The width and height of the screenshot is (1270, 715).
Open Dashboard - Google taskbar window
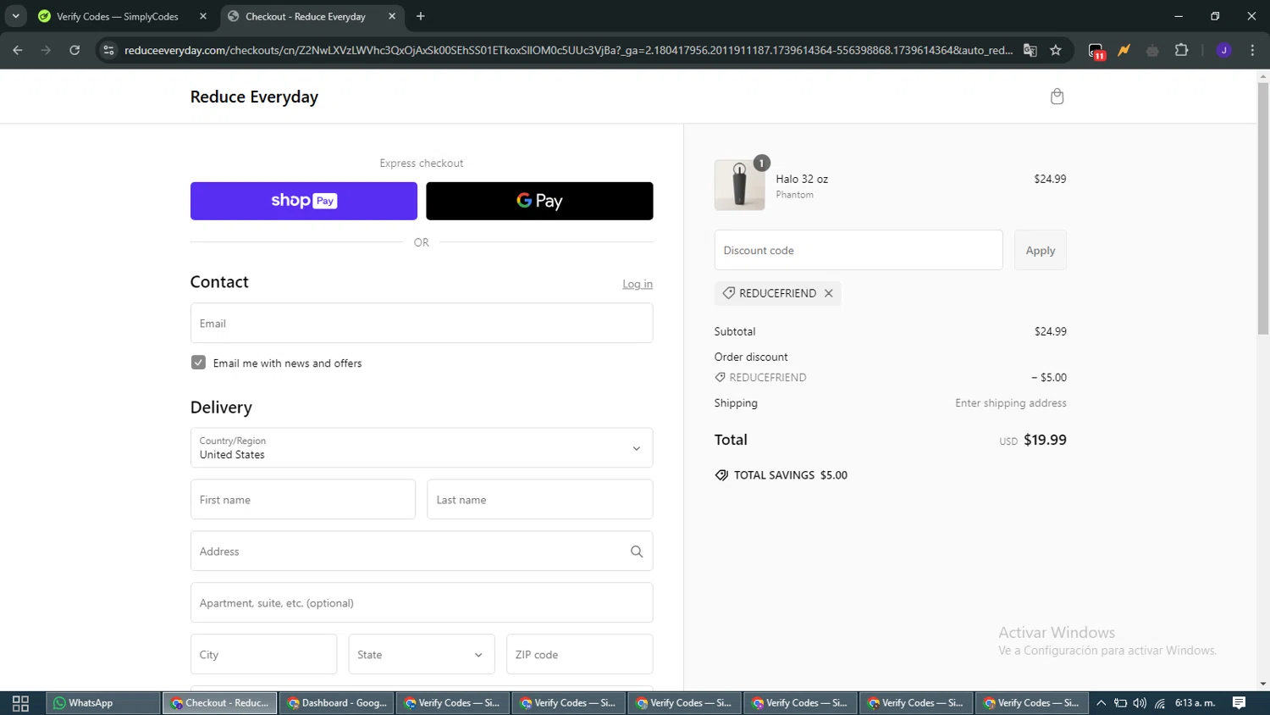point(337,703)
